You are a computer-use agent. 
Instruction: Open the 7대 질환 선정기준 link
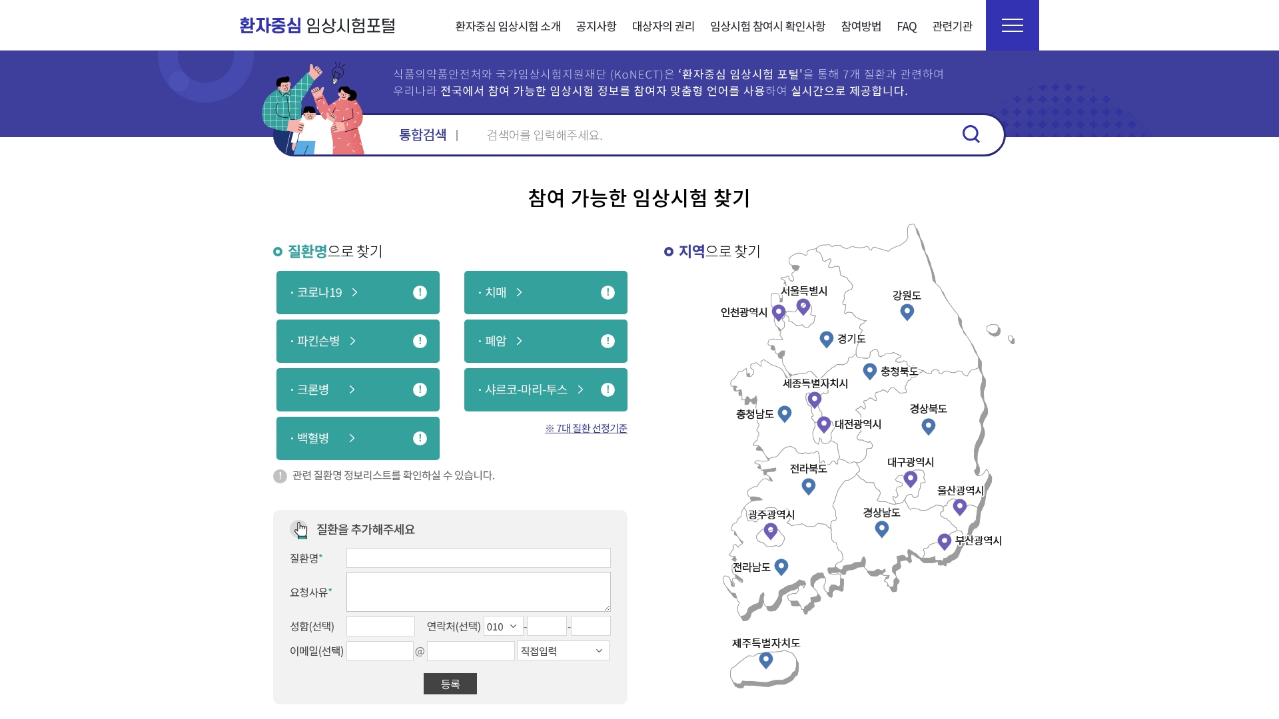click(x=586, y=429)
